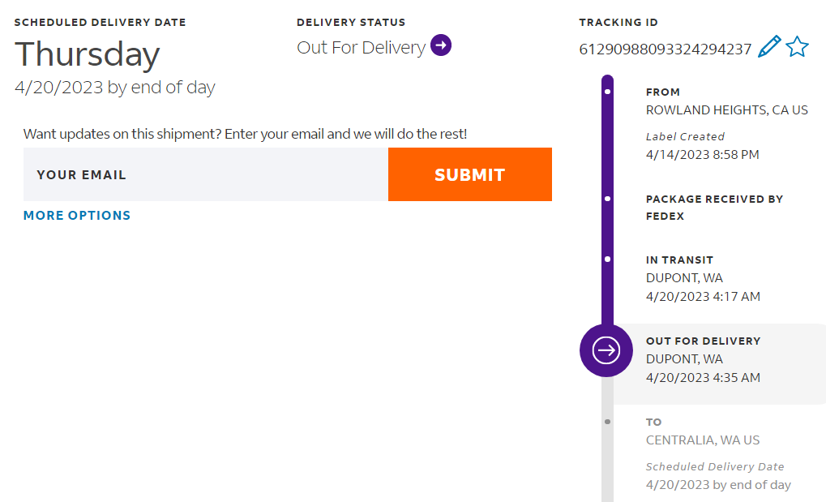Click the gray TO destination dot

607,422
